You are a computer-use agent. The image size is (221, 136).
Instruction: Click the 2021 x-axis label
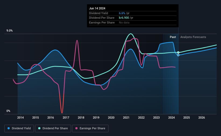126,118
